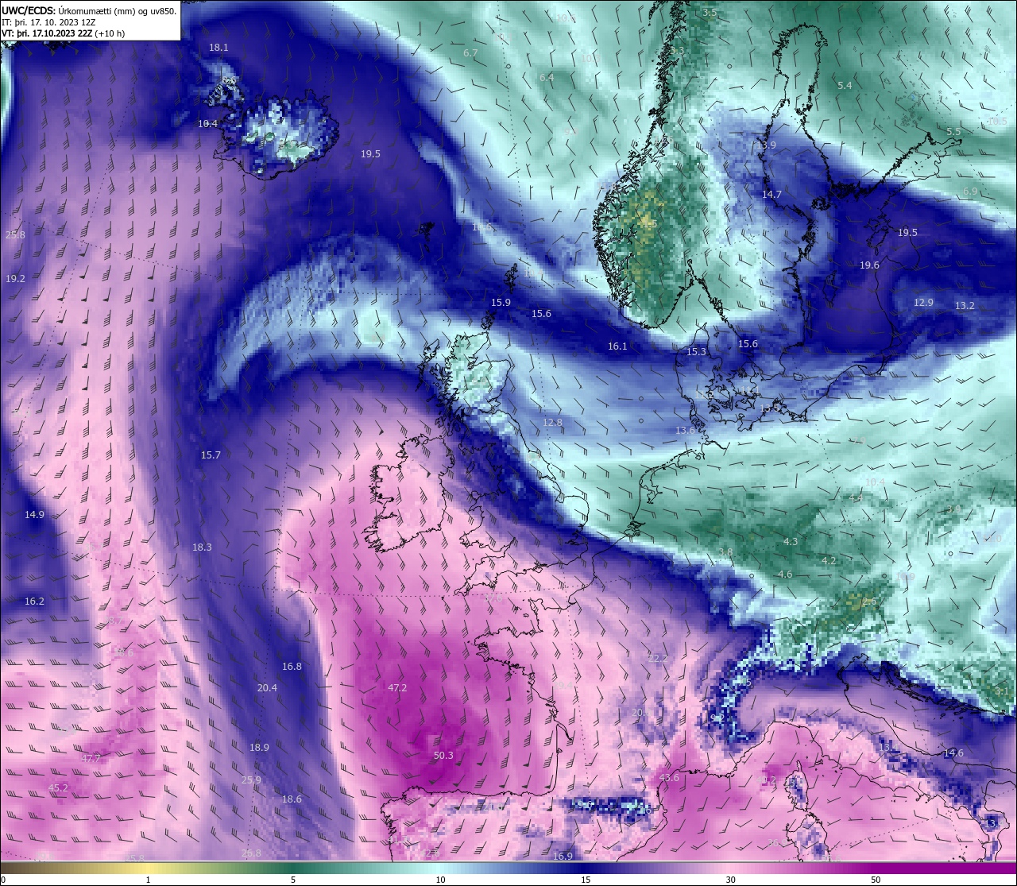Select the 18.1 value north of Iceland
The image size is (1017, 886).
(218, 48)
